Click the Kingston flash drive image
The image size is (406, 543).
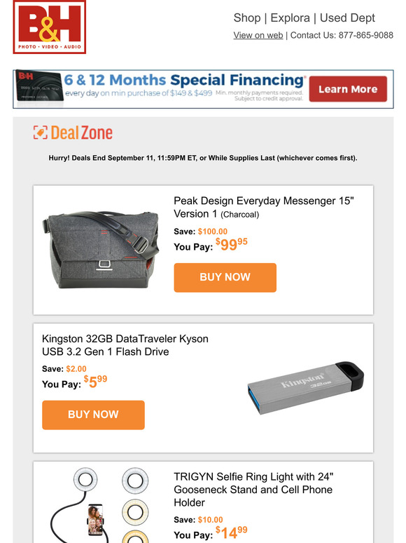306,388
